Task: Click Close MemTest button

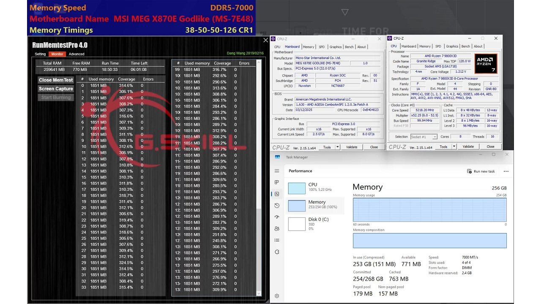Action: [x=56, y=80]
